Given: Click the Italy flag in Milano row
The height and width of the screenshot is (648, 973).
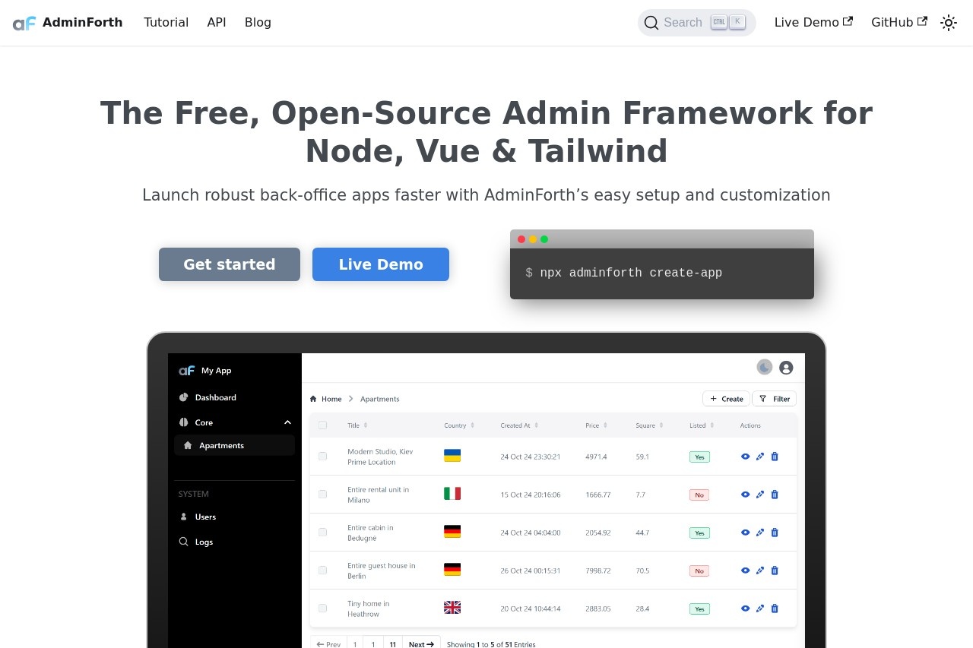Looking at the screenshot, I should (x=452, y=494).
